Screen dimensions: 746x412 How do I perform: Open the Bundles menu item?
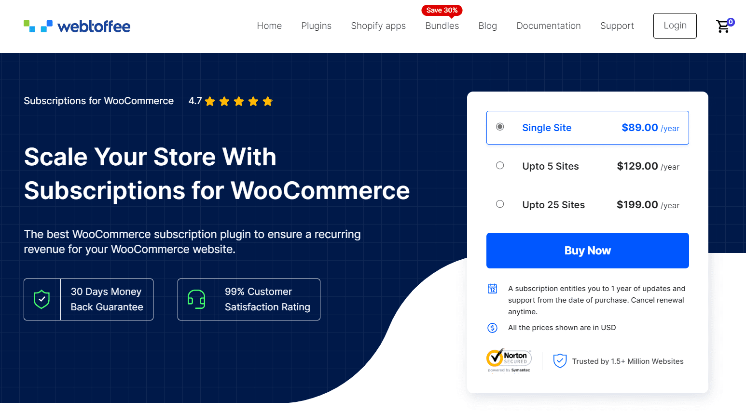click(x=442, y=26)
